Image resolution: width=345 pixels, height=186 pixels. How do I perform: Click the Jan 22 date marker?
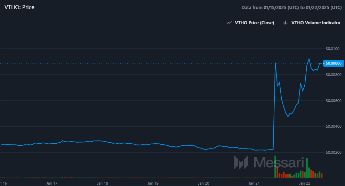(x=305, y=183)
